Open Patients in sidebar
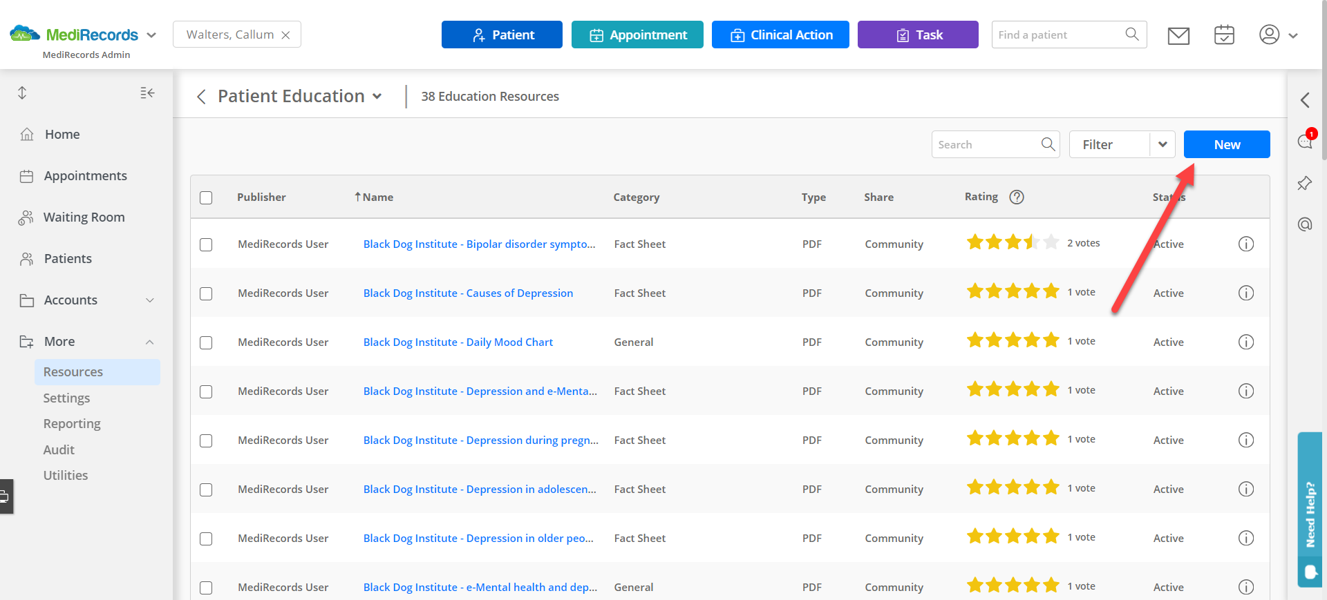Image resolution: width=1327 pixels, height=600 pixels. point(68,258)
